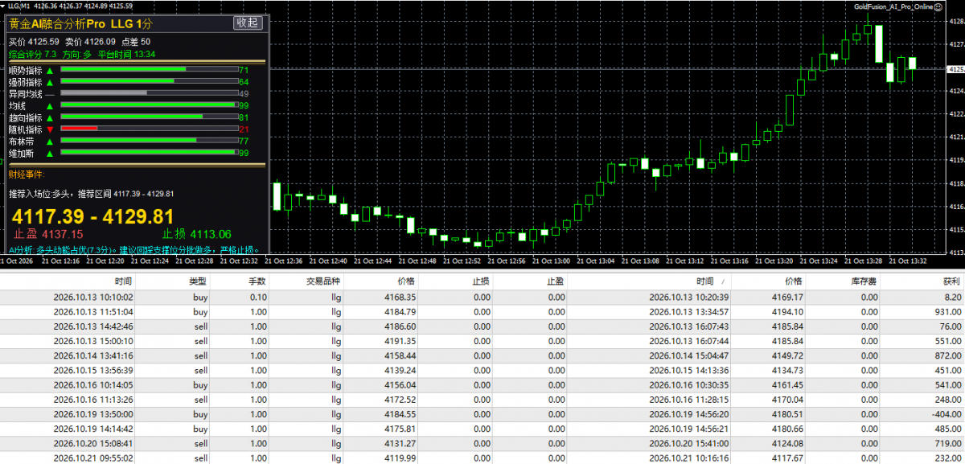The image size is (965, 464).
Task: Click the green up arrow next to 维加斯
Action: coord(50,153)
